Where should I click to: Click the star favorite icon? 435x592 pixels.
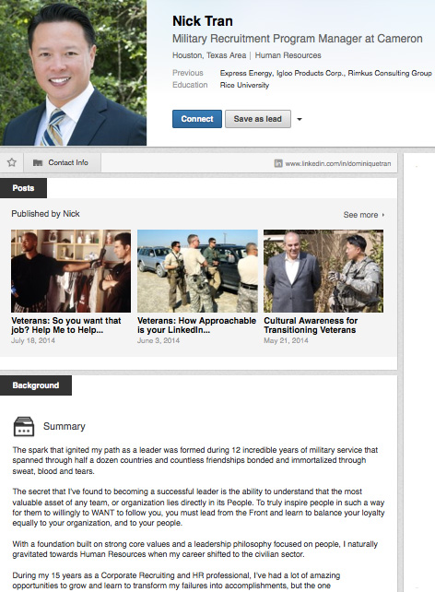click(x=12, y=162)
